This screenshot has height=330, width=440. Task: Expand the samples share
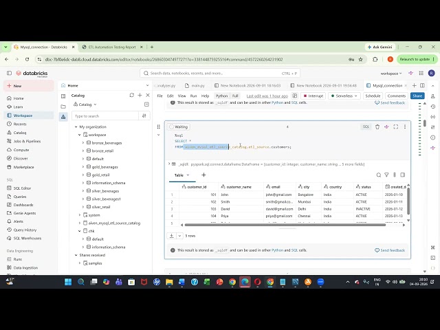[80, 263]
